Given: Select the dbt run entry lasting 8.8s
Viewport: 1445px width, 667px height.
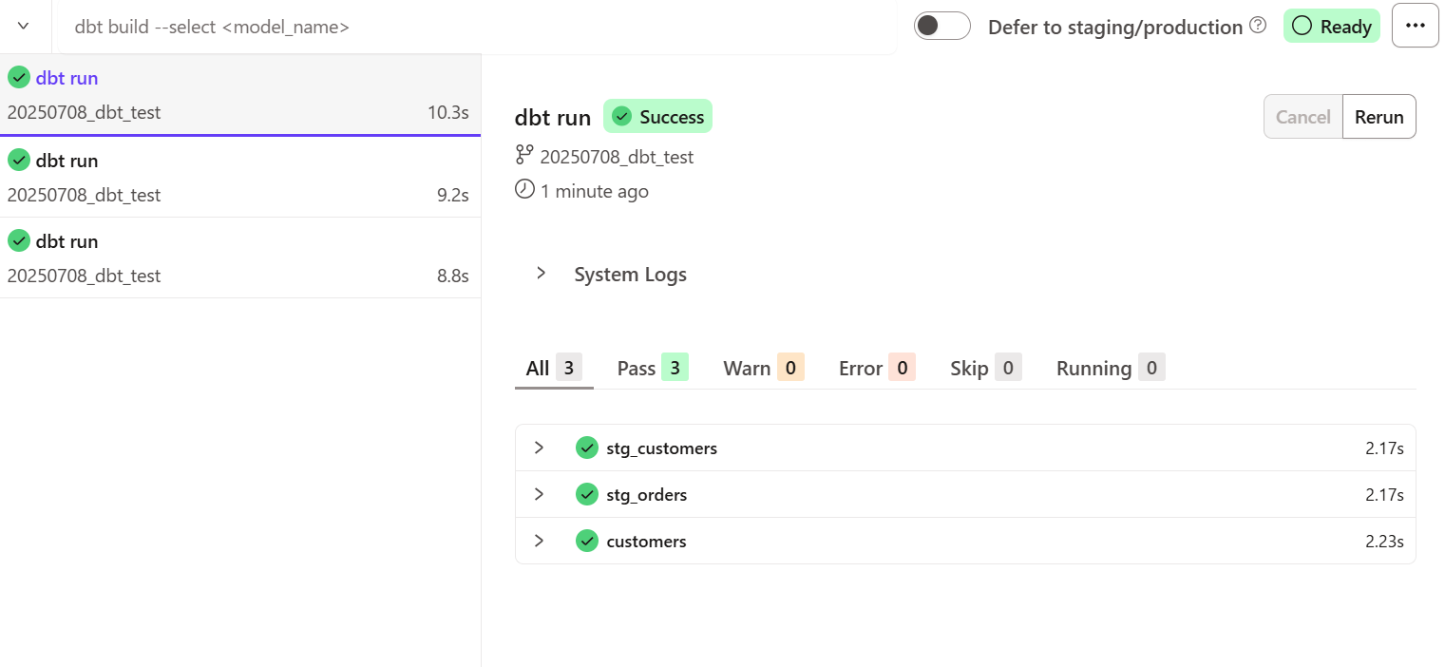Looking at the screenshot, I should (238, 258).
